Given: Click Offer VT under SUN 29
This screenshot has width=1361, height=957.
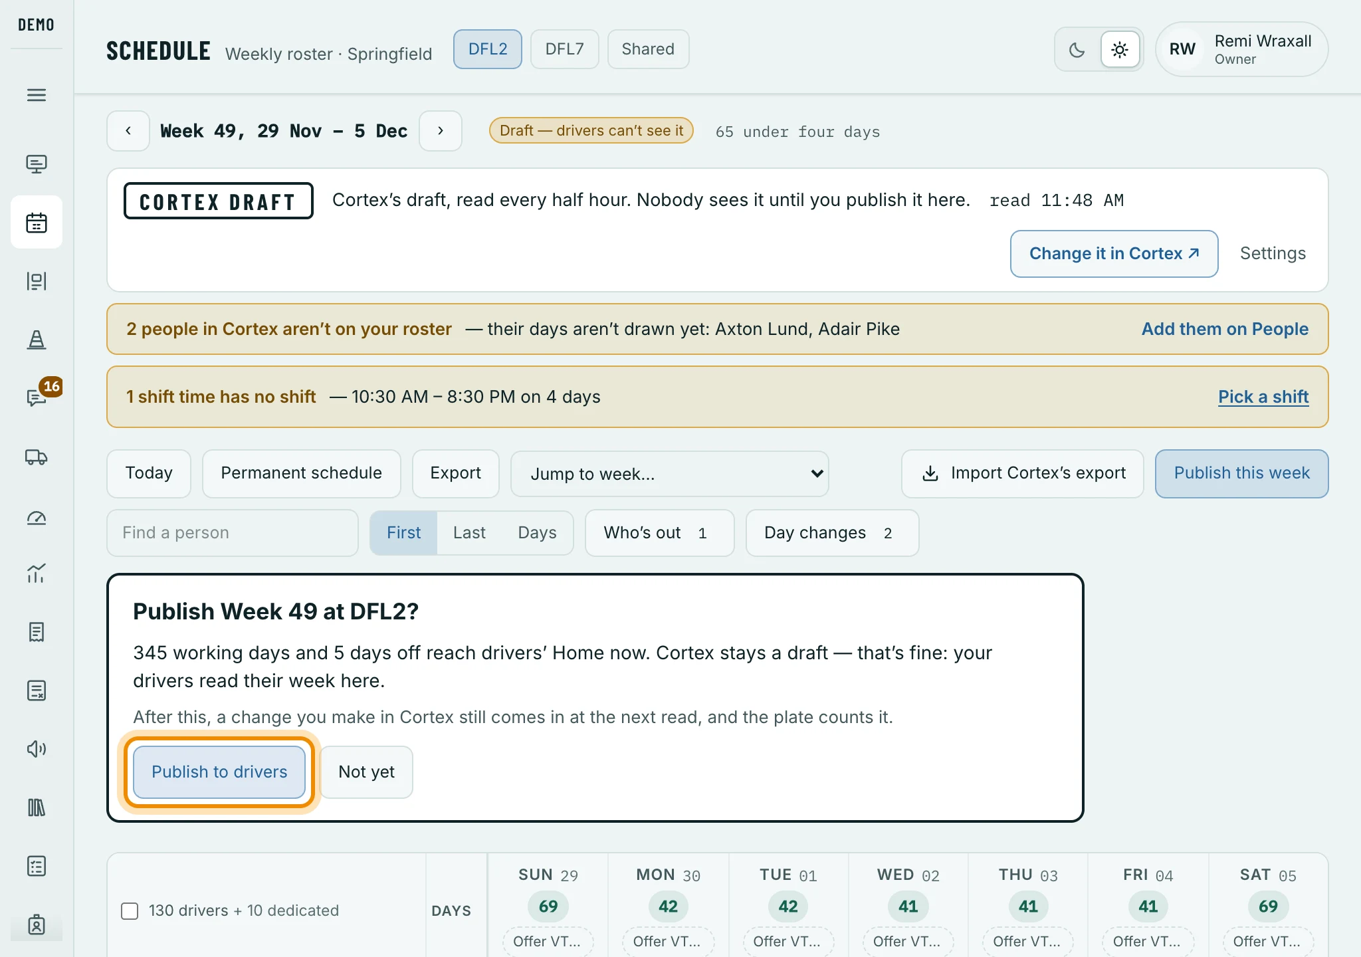Looking at the screenshot, I should 548,941.
